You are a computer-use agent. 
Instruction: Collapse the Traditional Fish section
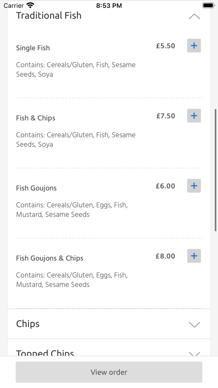[x=194, y=17]
